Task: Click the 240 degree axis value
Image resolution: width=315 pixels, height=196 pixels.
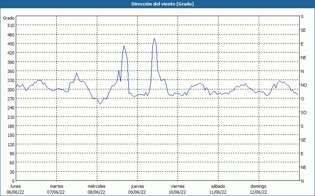Action: click(11, 108)
